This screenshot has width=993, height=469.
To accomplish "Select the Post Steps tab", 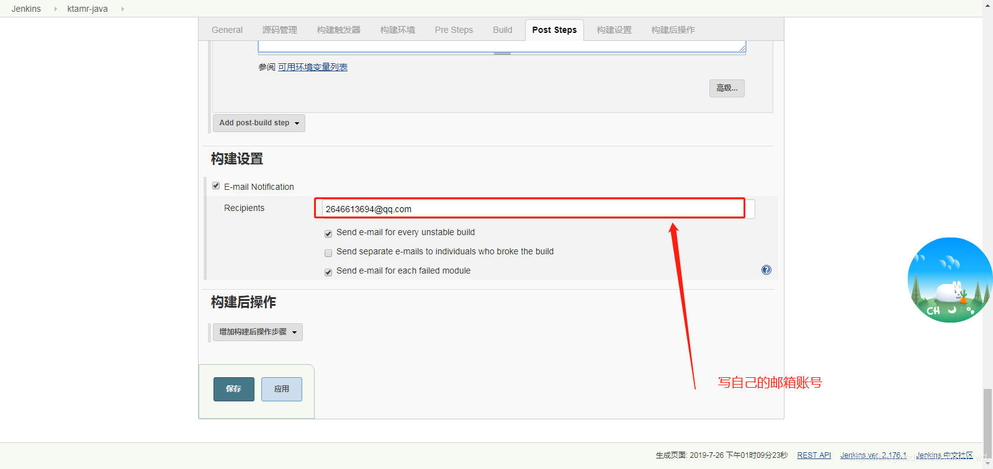I will tap(554, 30).
